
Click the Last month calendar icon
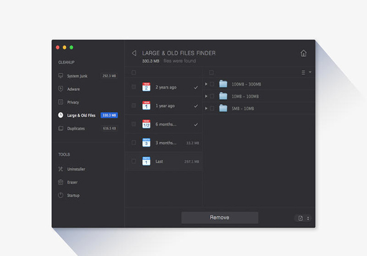(146, 161)
